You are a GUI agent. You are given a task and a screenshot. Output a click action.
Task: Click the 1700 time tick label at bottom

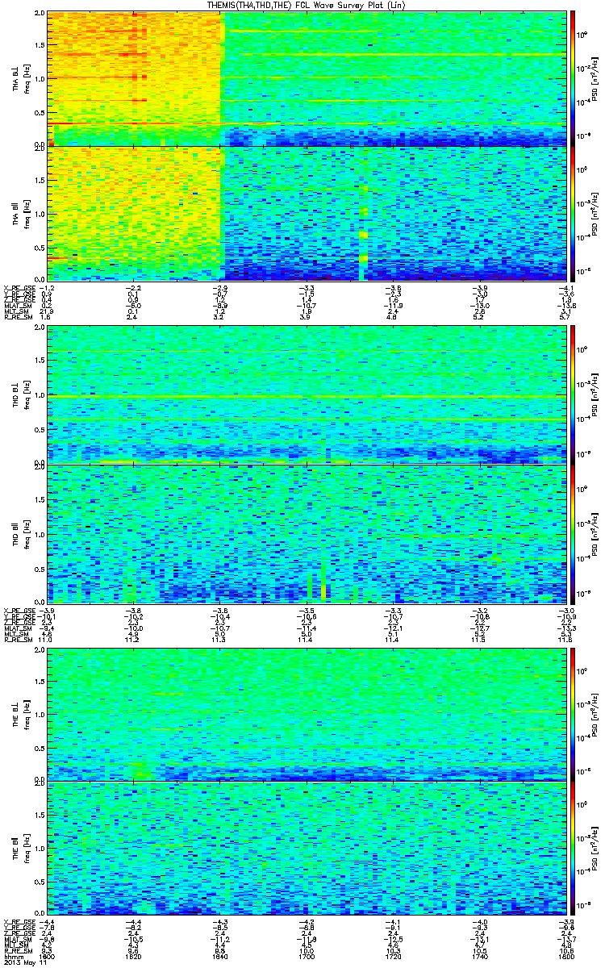[307, 958]
